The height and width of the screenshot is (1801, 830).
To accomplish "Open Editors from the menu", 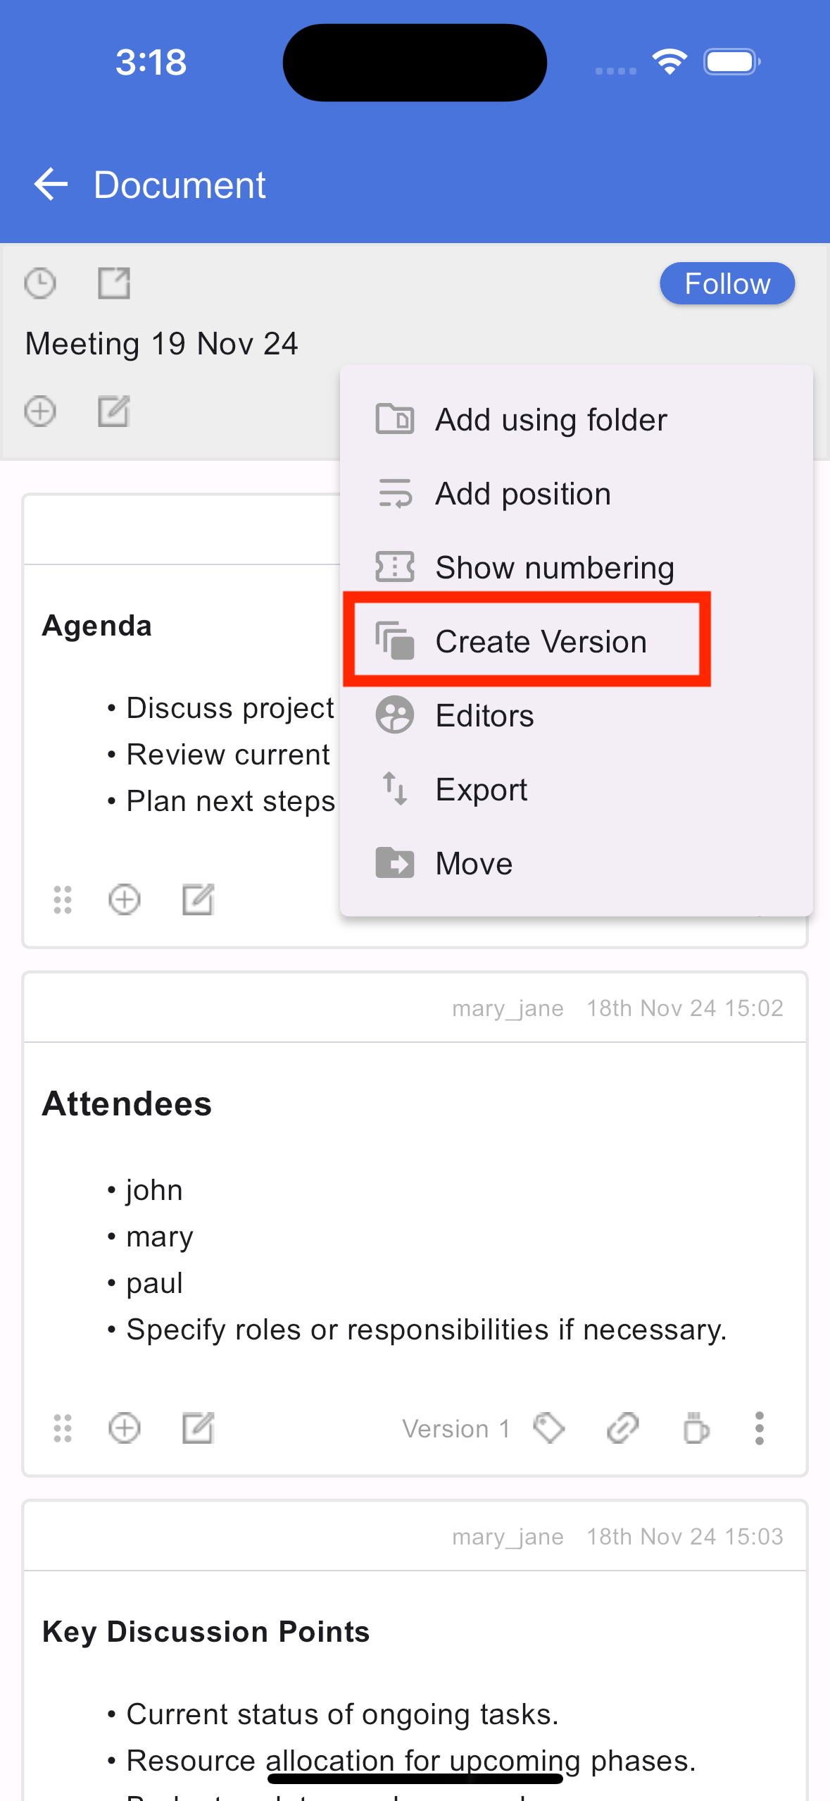I will click(576, 716).
